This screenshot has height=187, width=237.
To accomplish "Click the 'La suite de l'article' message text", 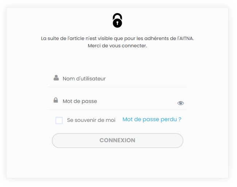I will click(x=117, y=39).
